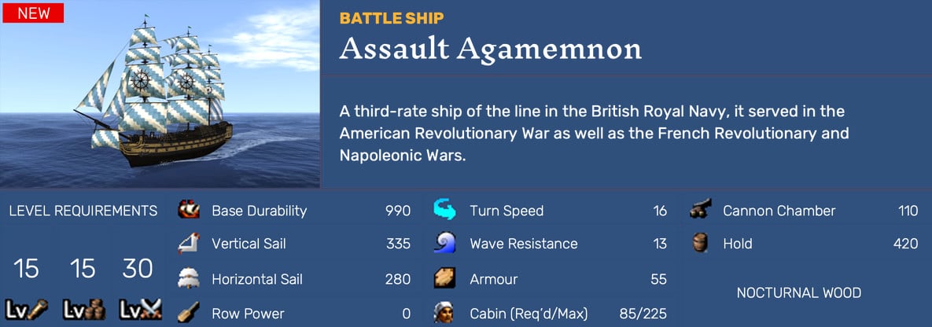Click the Row Power oar icon
Screen dimensions: 932x327
(188, 313)
